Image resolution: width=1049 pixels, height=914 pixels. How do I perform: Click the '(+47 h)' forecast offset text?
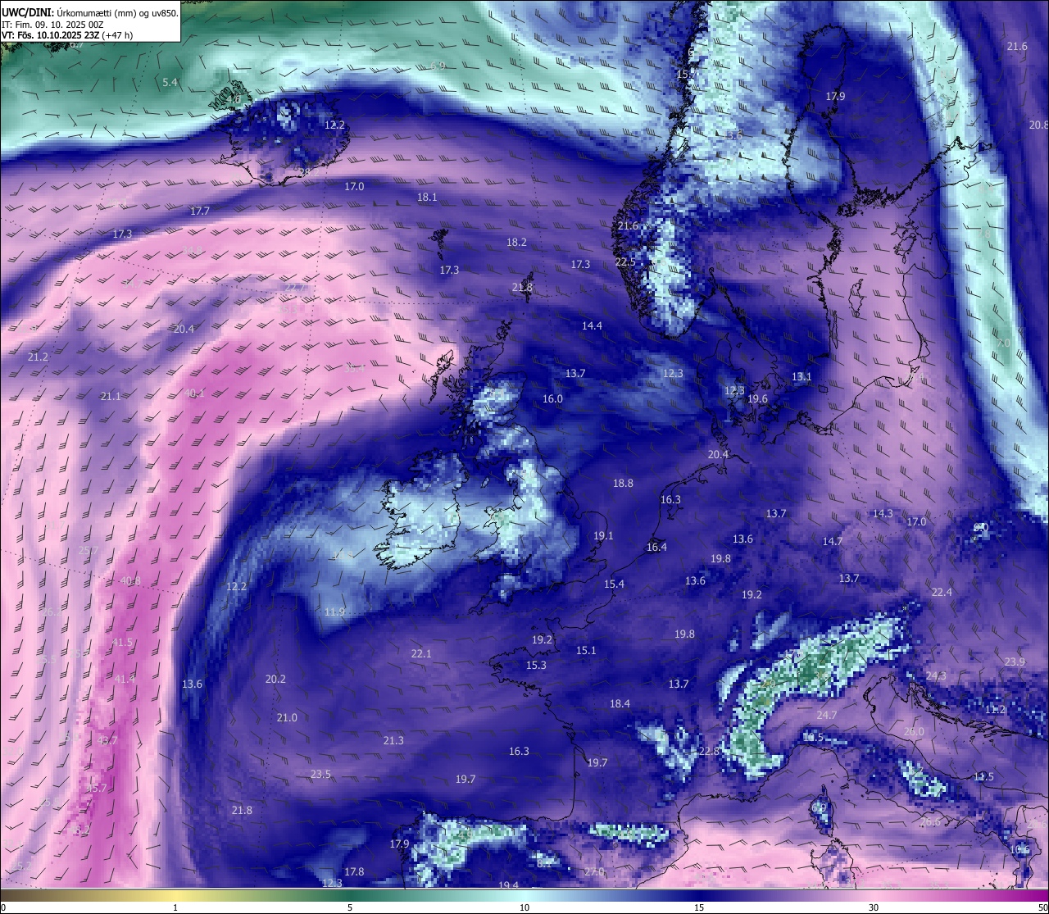118,36
